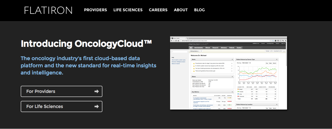This screenshot has height=129, width=332.
Task: Select Research tab in dashboard screenshot
Action: (215, 48)
